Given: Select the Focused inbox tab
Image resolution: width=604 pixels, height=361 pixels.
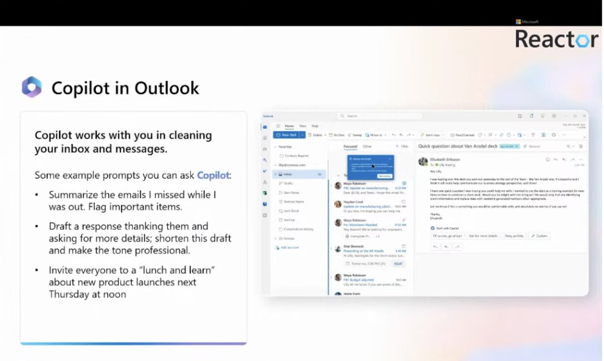Looking at the screenshot, I should [350, 146].
